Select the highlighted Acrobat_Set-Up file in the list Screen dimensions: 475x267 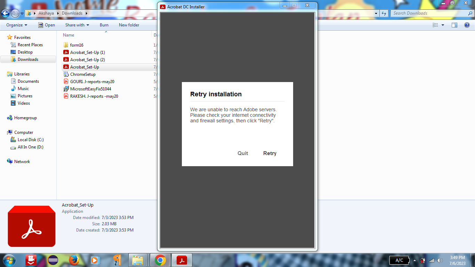click(84, 67)
